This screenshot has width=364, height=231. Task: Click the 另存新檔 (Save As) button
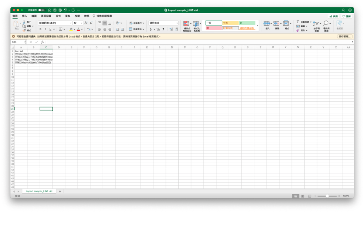tap(344, 36)
